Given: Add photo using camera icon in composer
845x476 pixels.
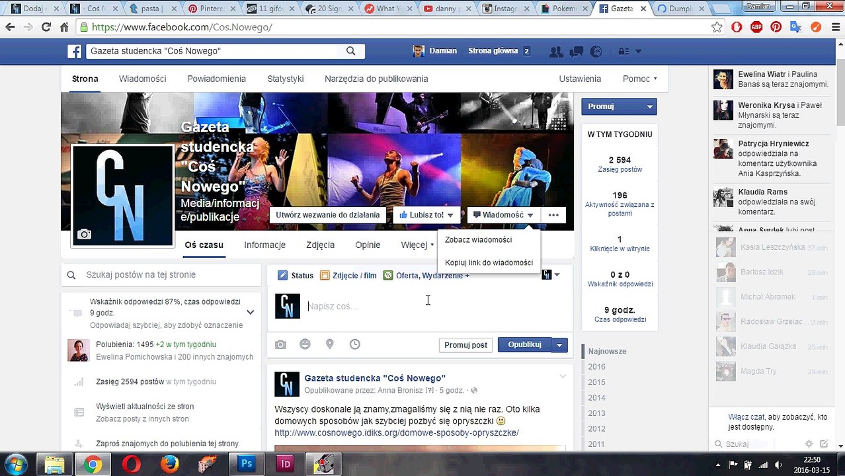Looking at the screenshot, I should [280, 344].
